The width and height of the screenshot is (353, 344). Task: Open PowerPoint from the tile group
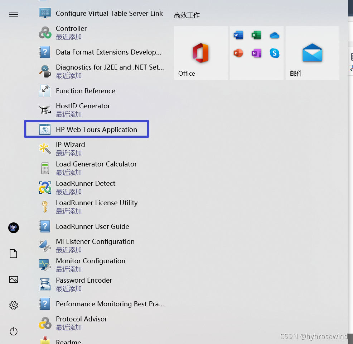(238, 53)
